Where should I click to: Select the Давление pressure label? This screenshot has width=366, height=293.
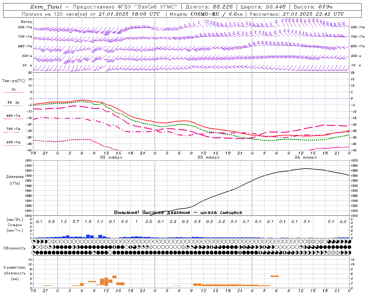point(15,177)
